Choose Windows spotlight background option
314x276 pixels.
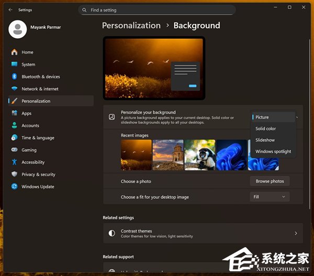point(273,151)
